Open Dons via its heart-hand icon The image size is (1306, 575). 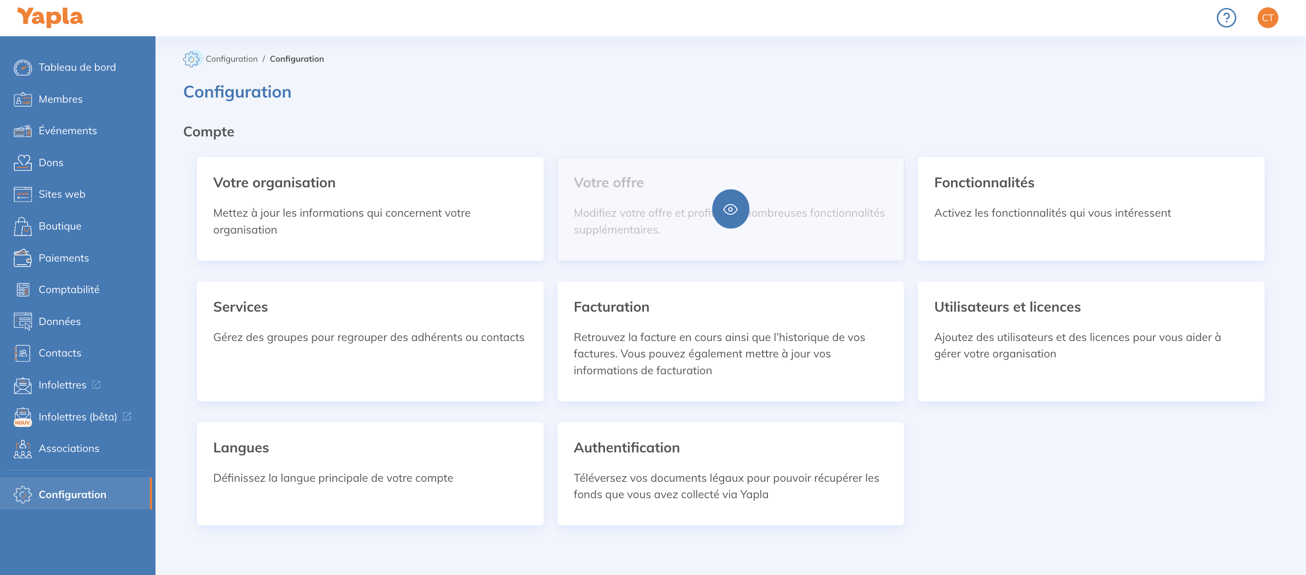pos(22,163)
